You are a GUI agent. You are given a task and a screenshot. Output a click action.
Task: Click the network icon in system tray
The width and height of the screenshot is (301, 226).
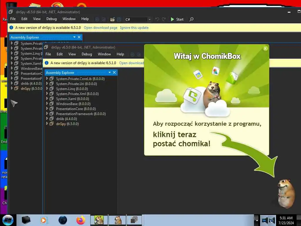coord(265,220)
